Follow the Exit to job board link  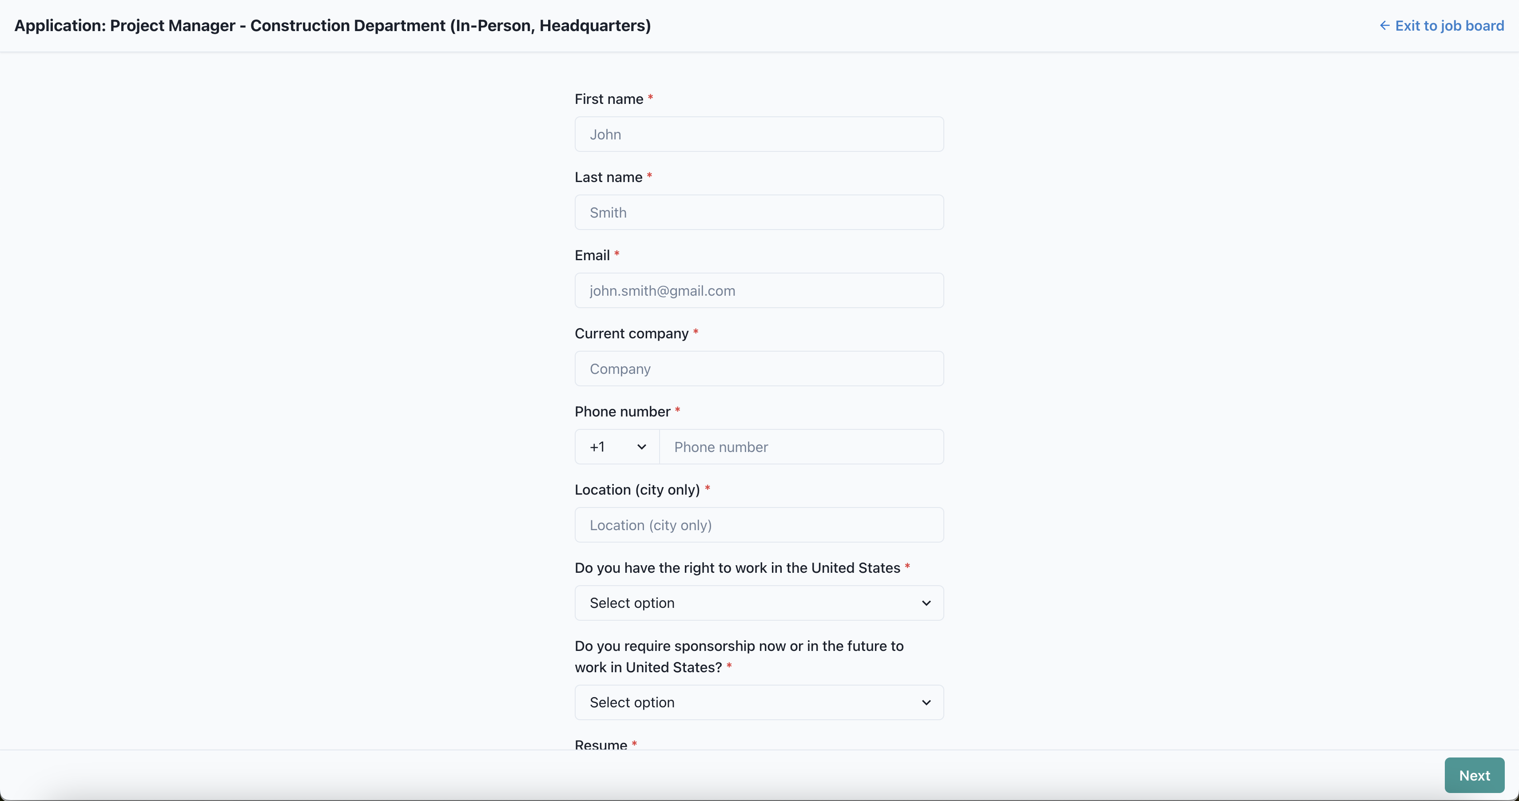tap(1449, 25)
